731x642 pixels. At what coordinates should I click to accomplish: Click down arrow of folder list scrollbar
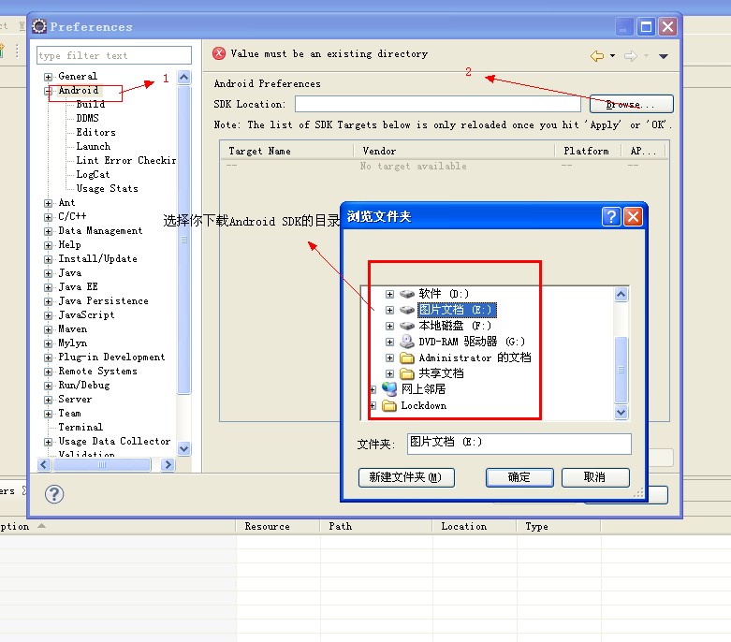click(621, 412)
